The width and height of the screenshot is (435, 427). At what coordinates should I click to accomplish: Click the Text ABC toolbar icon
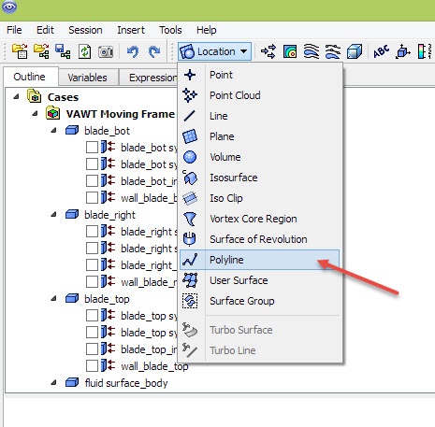click(x=381, y=51)
